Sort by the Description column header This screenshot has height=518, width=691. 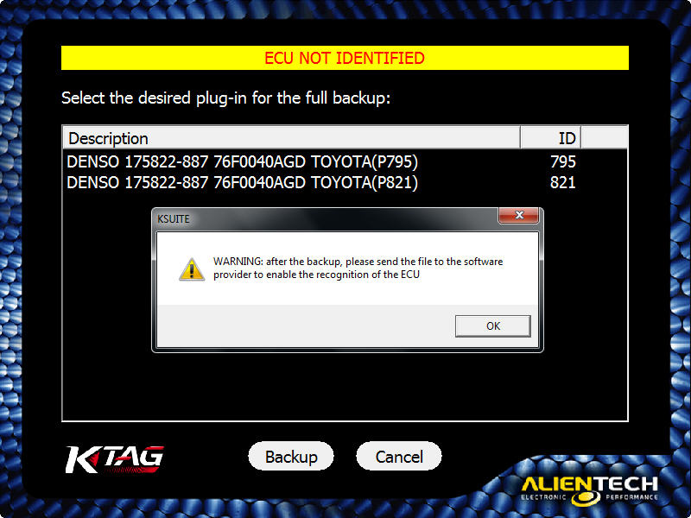(x=291, y=138)
